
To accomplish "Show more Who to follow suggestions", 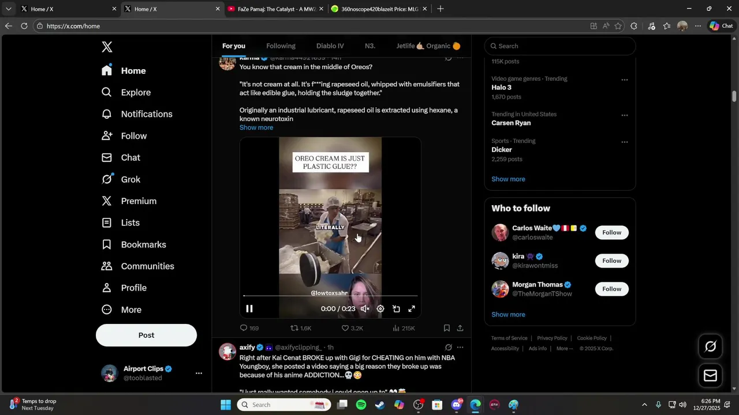I will click(x=508, y=315).
